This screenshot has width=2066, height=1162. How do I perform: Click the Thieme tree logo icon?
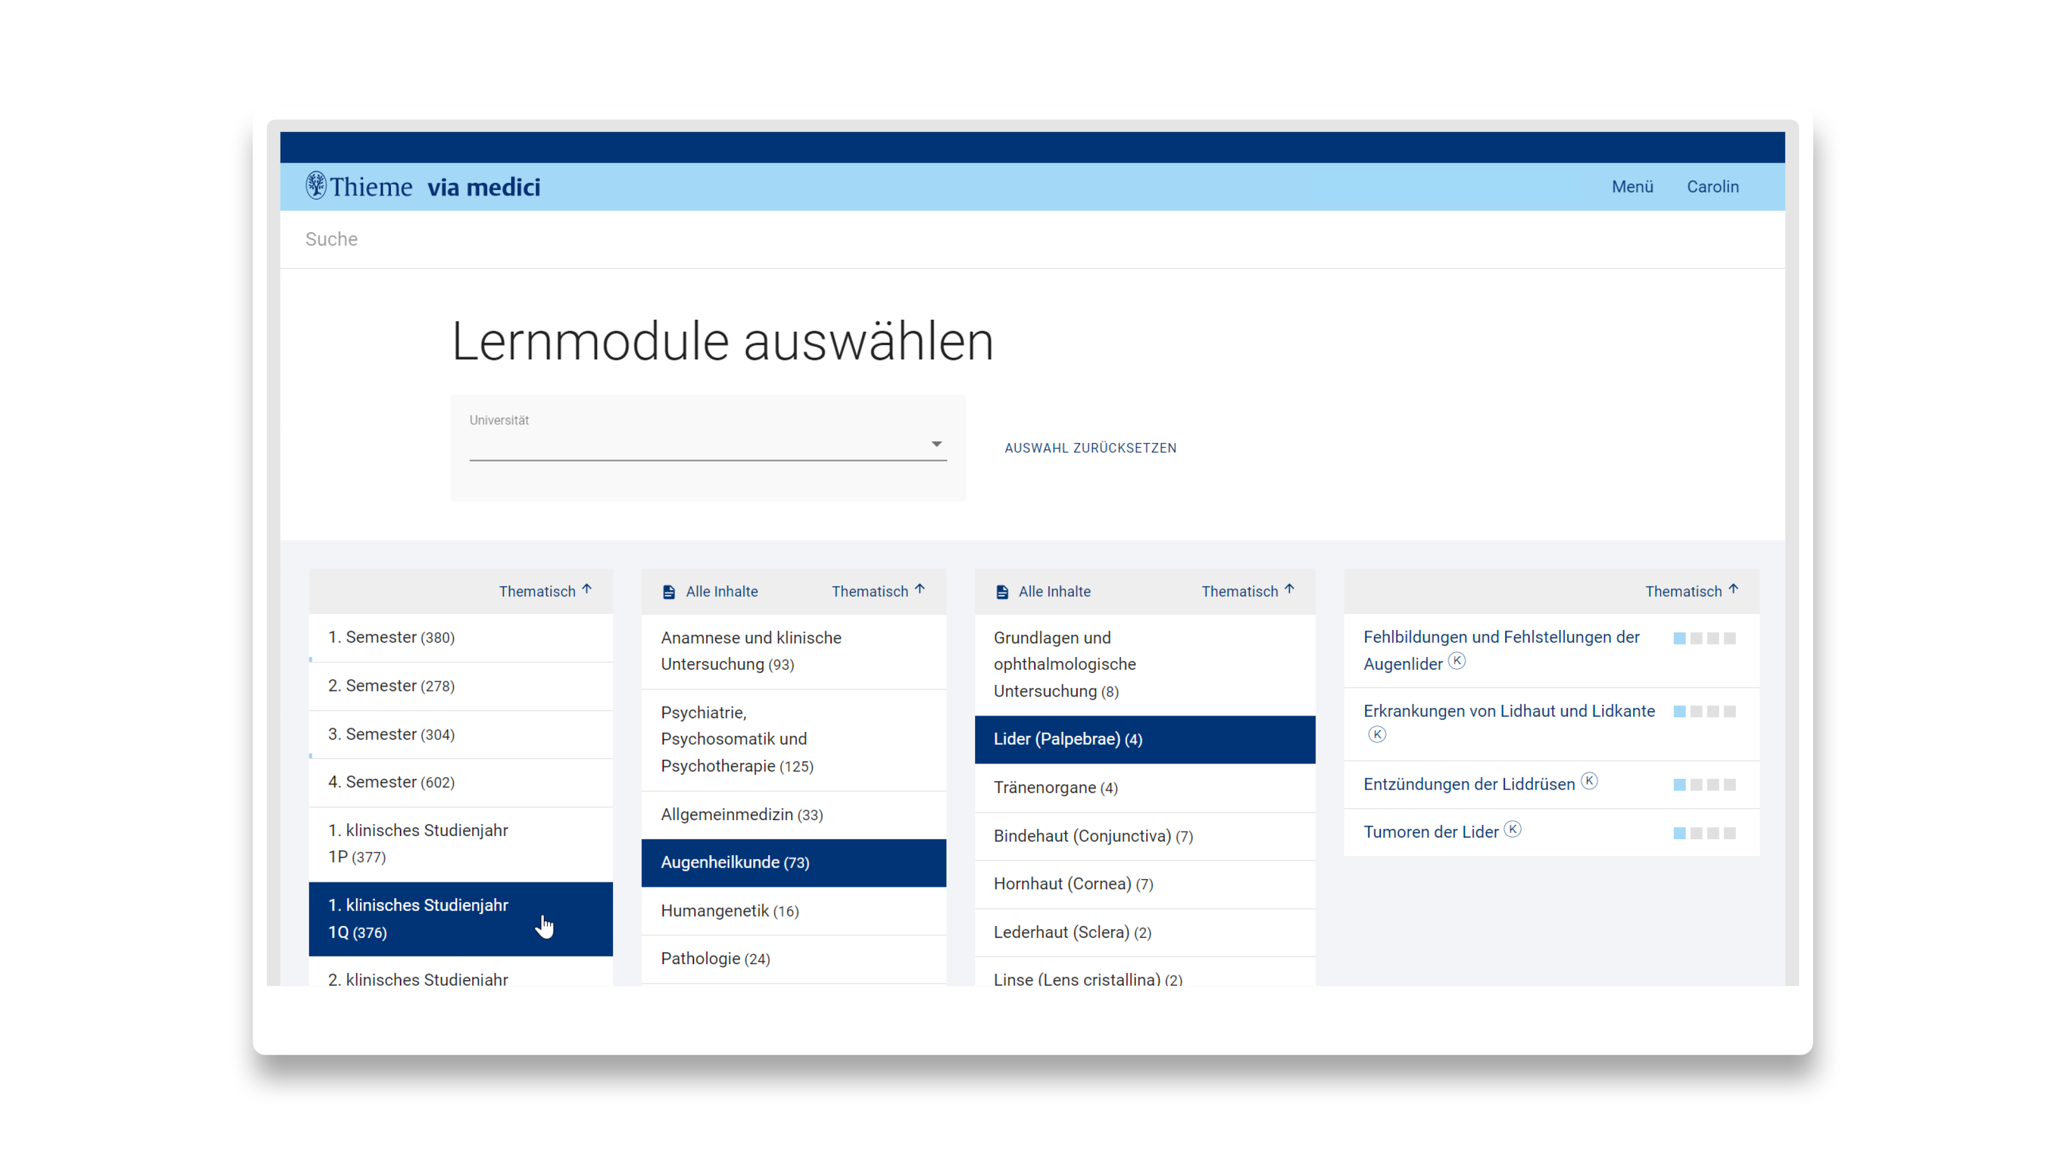coord(316,185)
